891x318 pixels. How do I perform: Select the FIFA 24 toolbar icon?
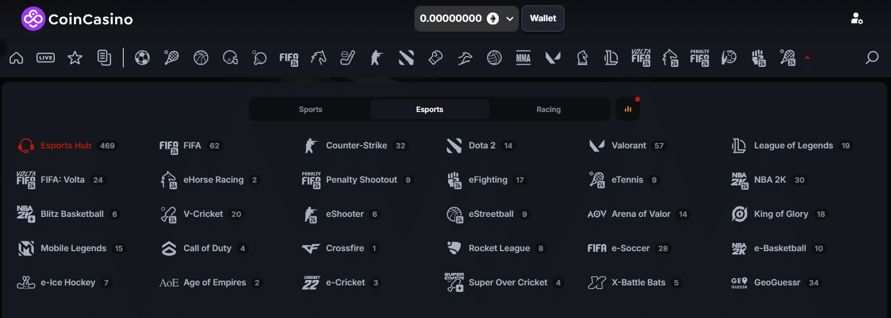(x=289, y=59)
